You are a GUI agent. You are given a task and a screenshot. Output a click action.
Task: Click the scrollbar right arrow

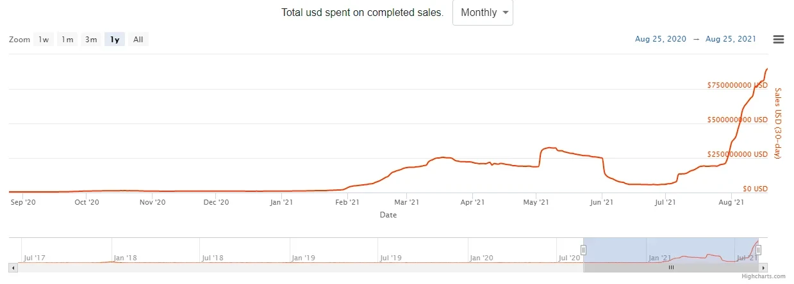click(x=763, y=267)
